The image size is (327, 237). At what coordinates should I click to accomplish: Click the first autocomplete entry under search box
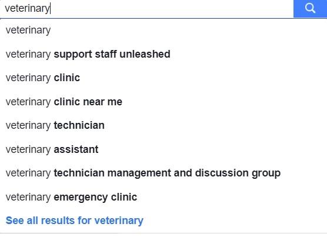point(163,30)
